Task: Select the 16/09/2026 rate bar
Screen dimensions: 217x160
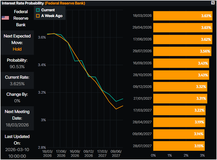Action: [181, 63]
